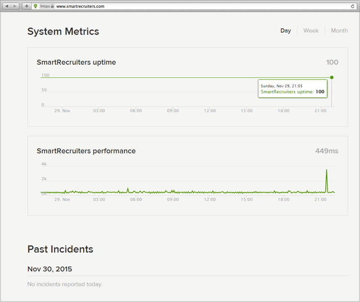Click the 21:00 label on the performance chart

[x=320, y=199]
